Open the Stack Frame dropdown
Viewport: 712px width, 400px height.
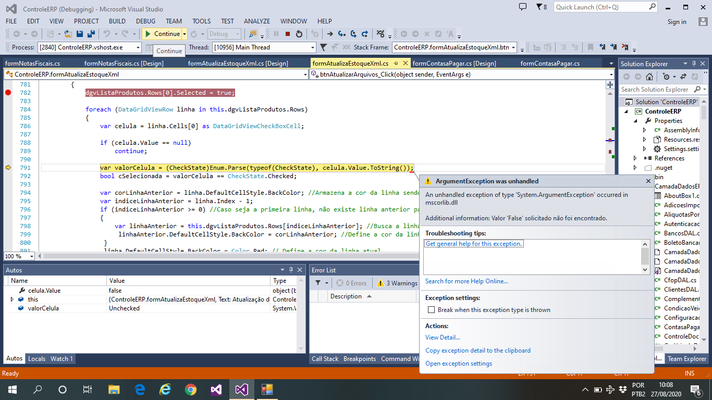(513, 47)
